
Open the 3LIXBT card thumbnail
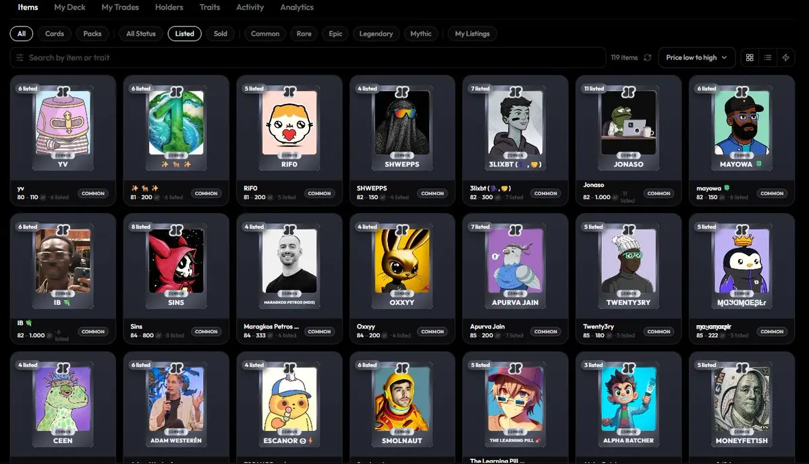(x=515, y=128)
